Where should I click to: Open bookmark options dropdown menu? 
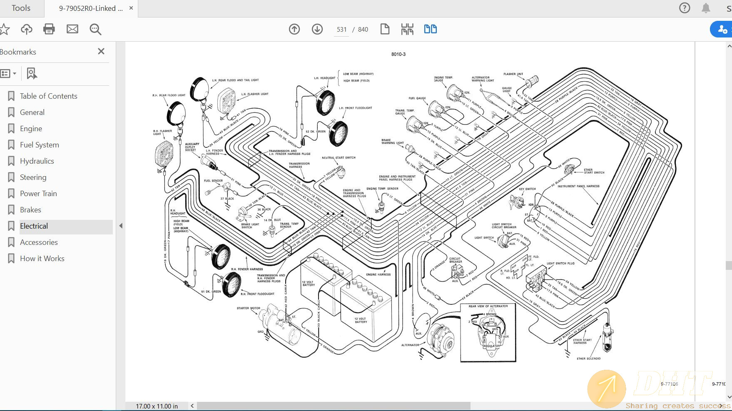pyautogui.click(x=8, y=74)
